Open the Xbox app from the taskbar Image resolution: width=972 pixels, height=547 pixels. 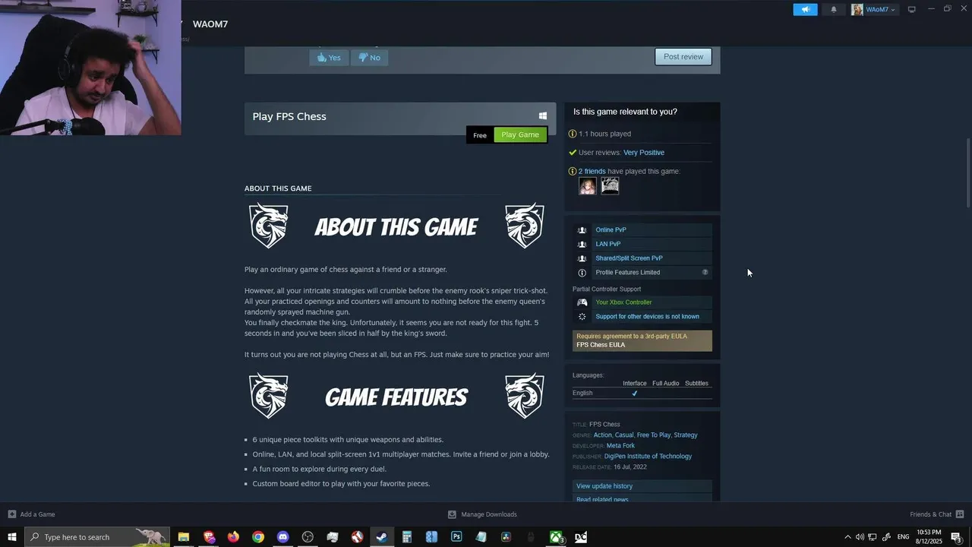(556, 537)
